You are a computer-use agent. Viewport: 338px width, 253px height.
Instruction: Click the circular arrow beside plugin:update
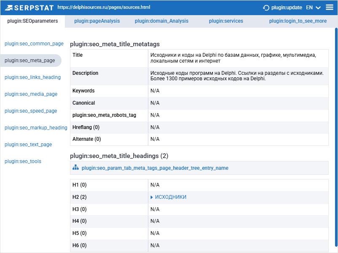tap(266, 7)
